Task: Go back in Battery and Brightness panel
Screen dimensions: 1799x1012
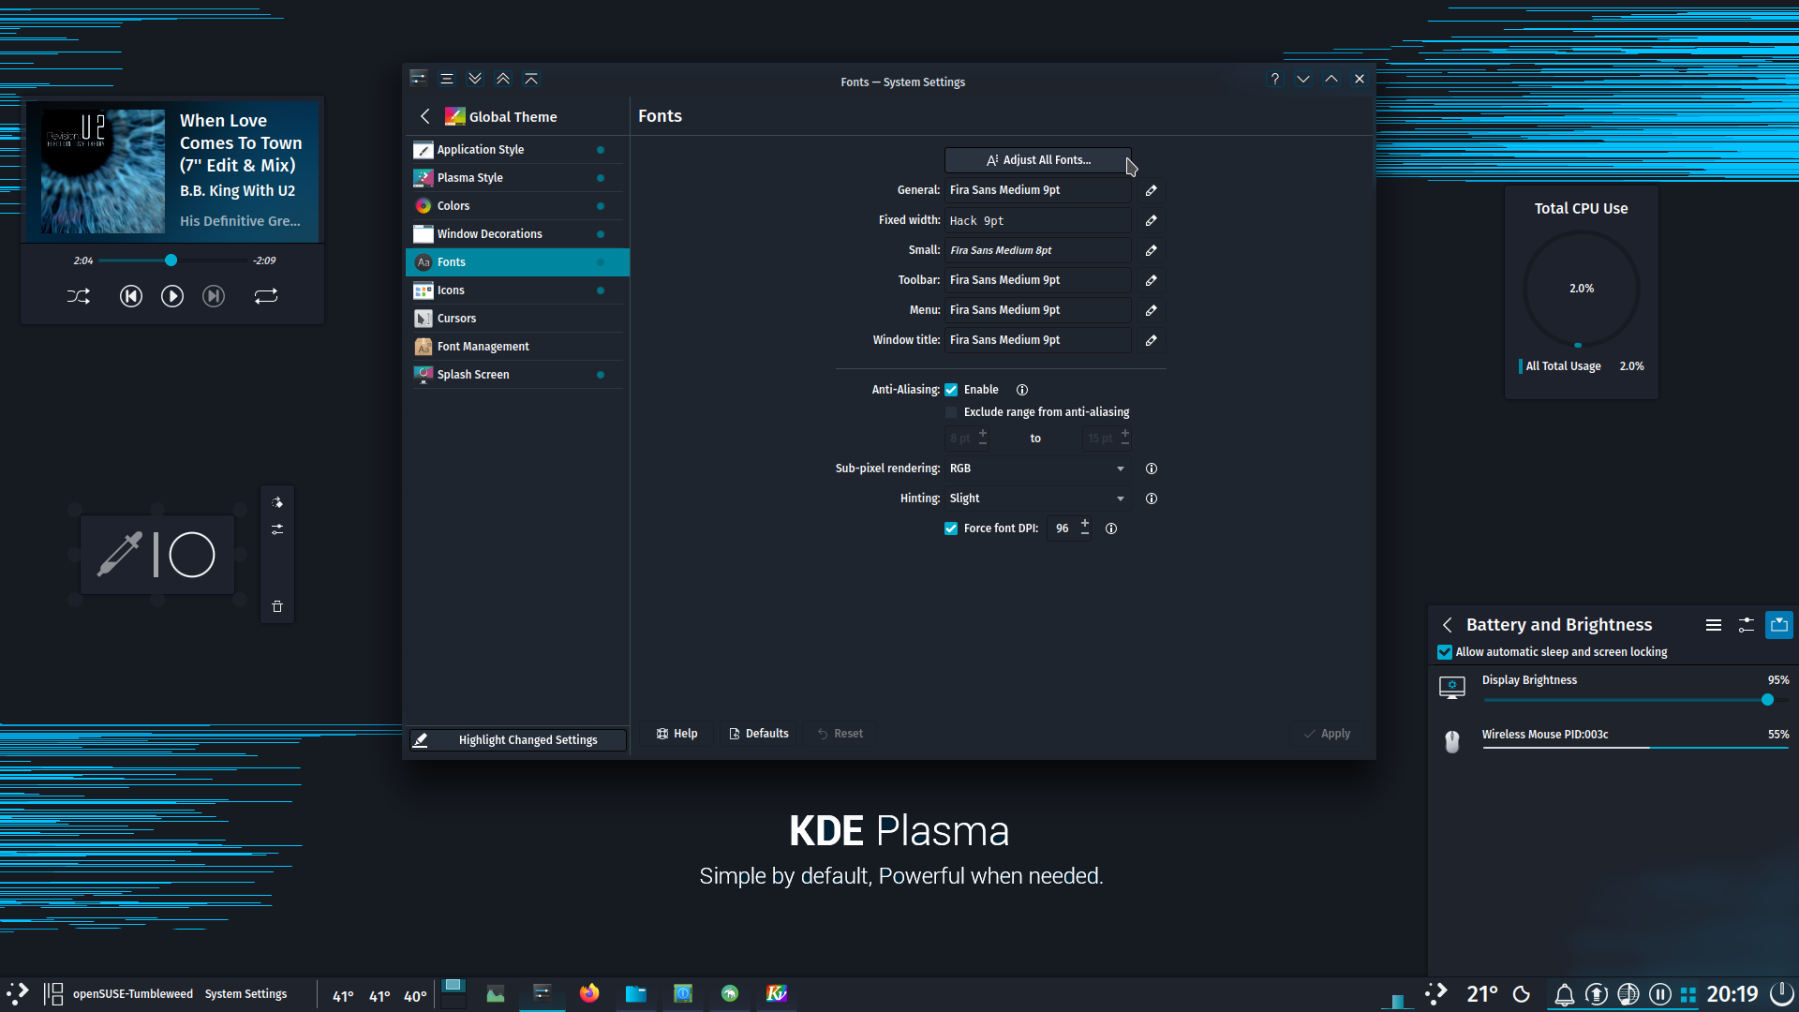Action: [1448, 625]
